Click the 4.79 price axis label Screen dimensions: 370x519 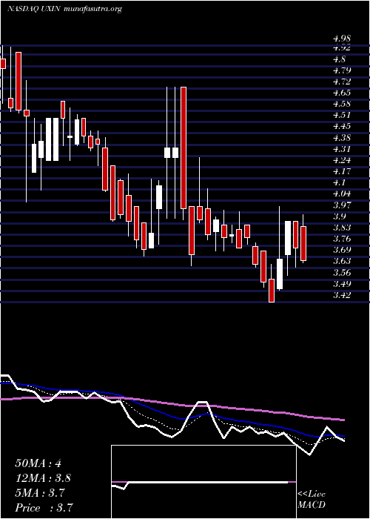[342, 70]
